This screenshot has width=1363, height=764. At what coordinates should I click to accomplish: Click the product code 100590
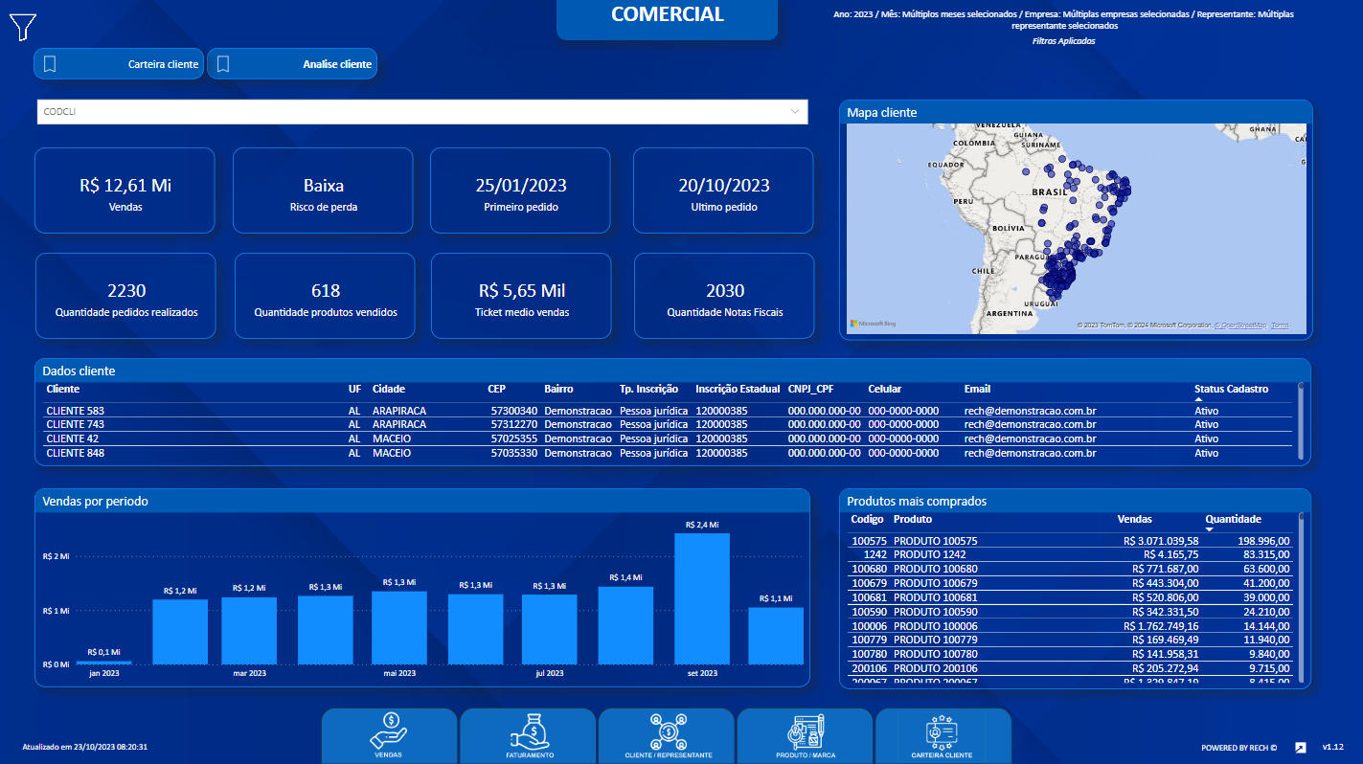point(869,611)
